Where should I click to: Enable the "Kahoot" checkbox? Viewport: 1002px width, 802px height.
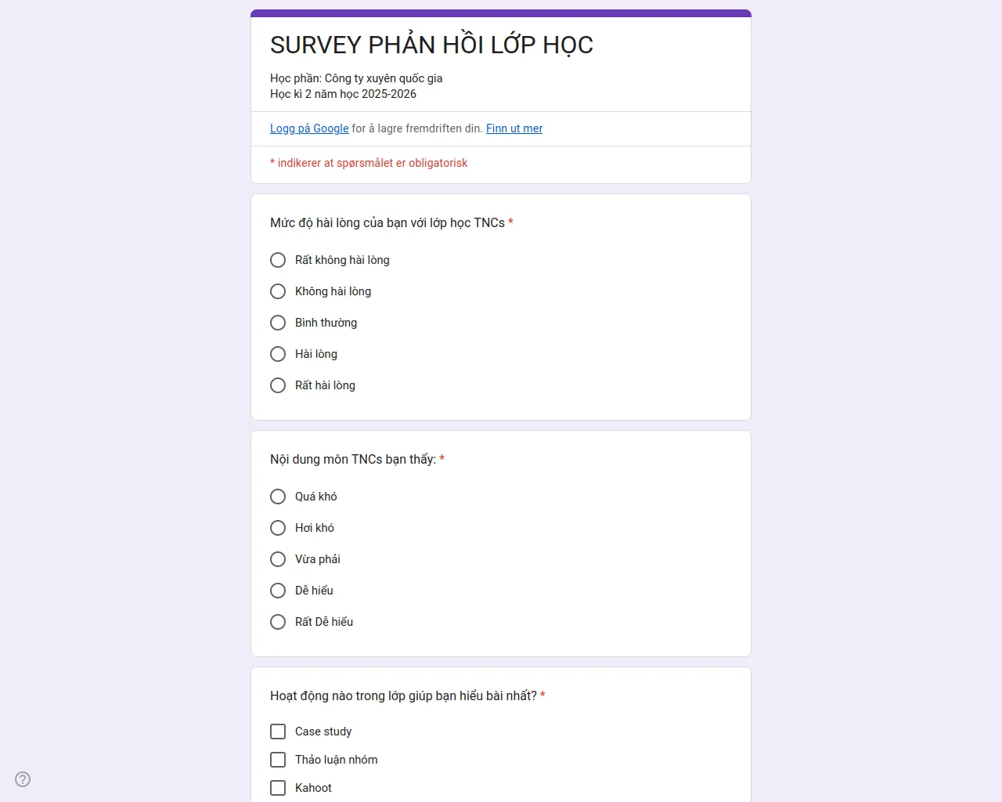click(278, 788)
